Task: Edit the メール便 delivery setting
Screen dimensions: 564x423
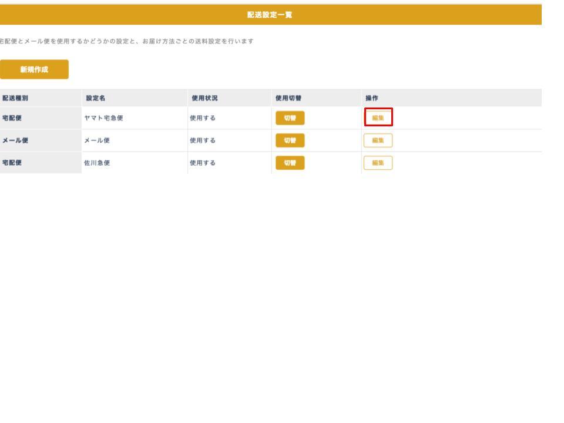Action: [378, 140]
